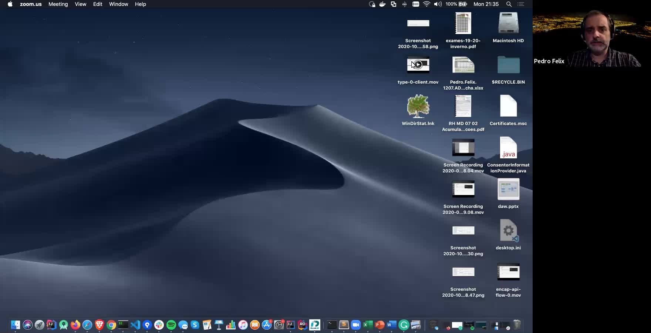Launch Siri from the dock

click(28, 325)
